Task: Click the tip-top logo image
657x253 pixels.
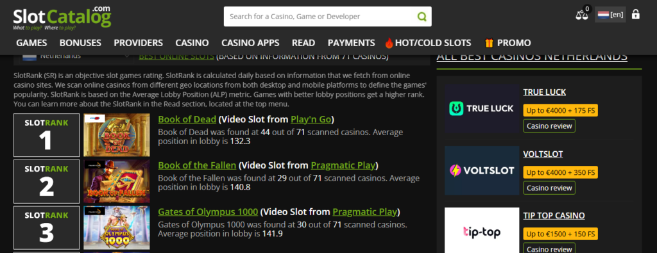Action: [x=482, y=231]
